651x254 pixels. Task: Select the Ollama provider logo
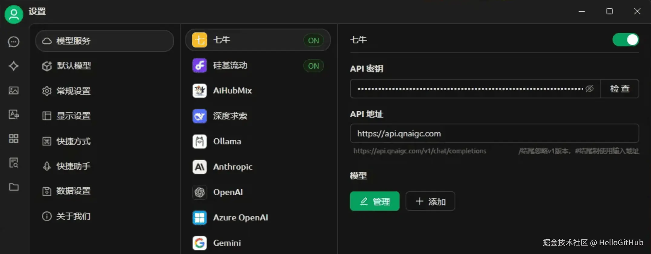200,142
